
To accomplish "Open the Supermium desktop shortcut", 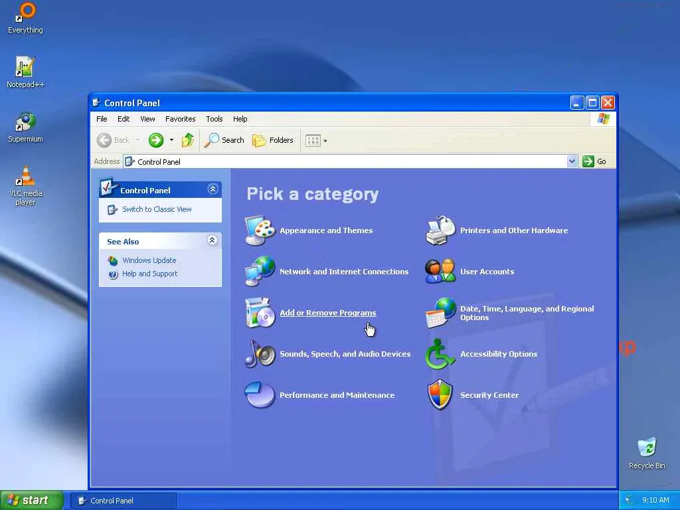I will coord(25,127).
